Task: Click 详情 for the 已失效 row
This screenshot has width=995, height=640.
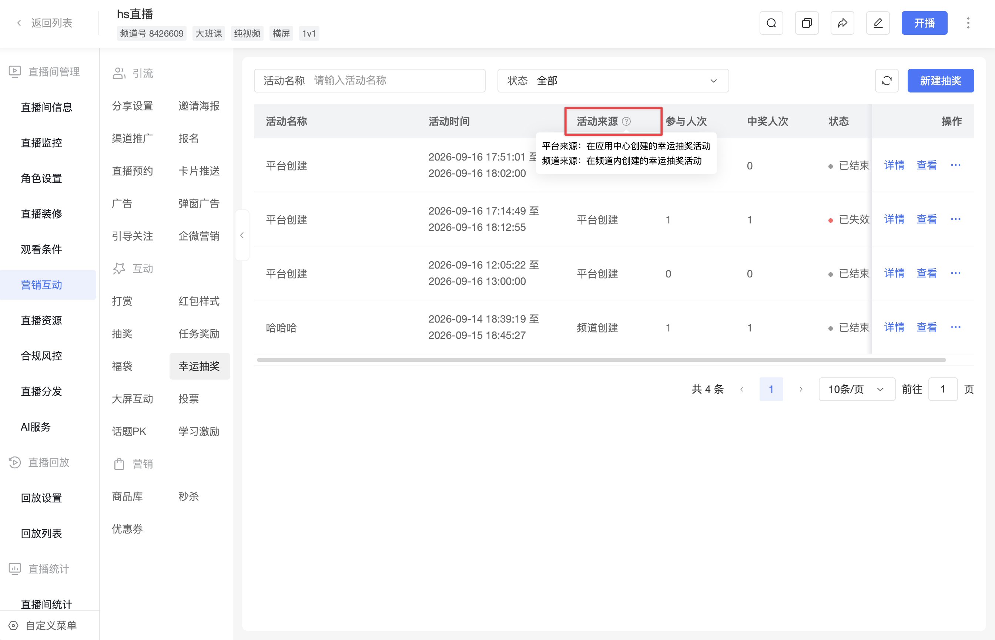Action: pos(894,219)
